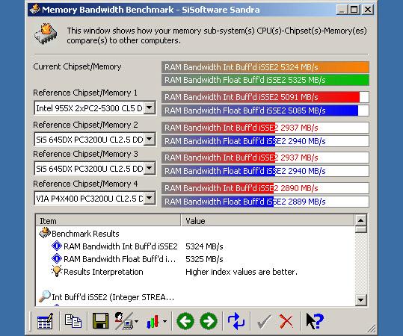The height and width of the screenshot is (336, 403).
Task: Close the Memory Bandwidth Benchmark window
Action: (368, 10)
